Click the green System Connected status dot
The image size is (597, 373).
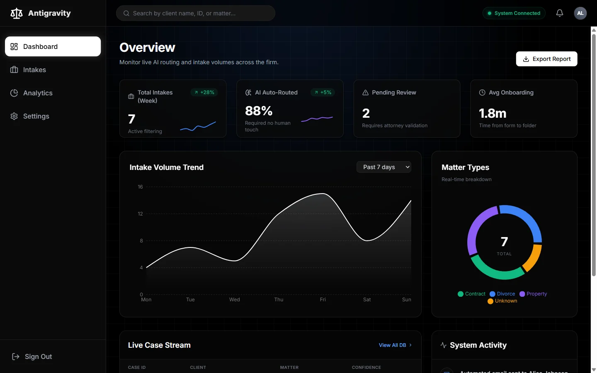click(490, 13)
